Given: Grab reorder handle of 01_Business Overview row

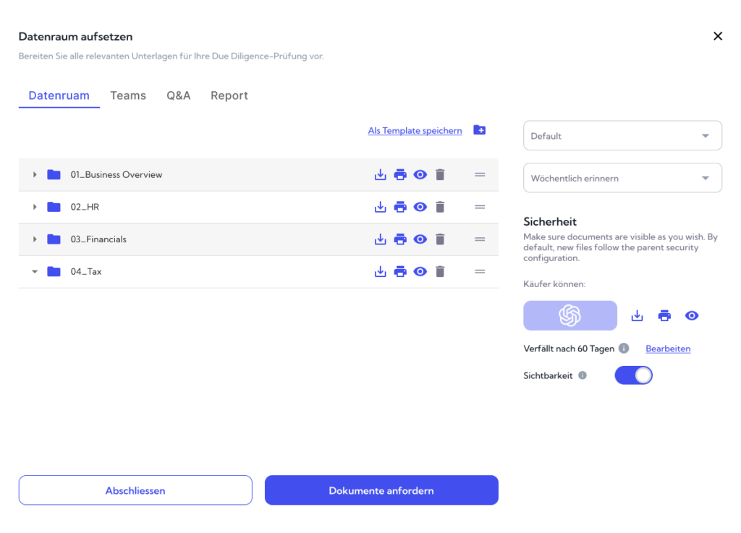Looking at the screenshot, I should (480, 175).
